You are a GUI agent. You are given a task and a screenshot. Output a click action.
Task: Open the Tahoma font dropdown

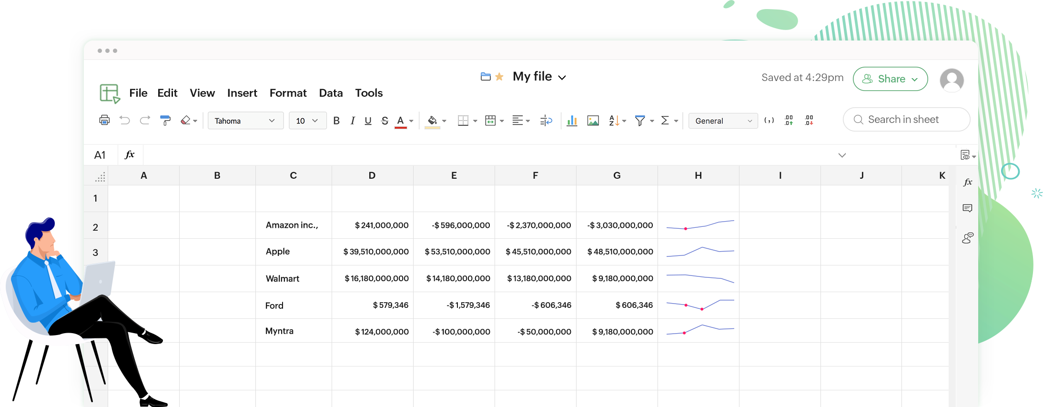click(245, 121)
